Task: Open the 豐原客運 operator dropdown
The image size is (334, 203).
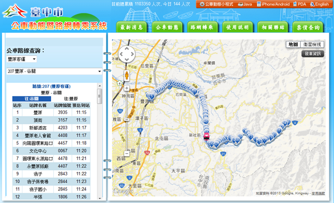Action: [21, 59]
